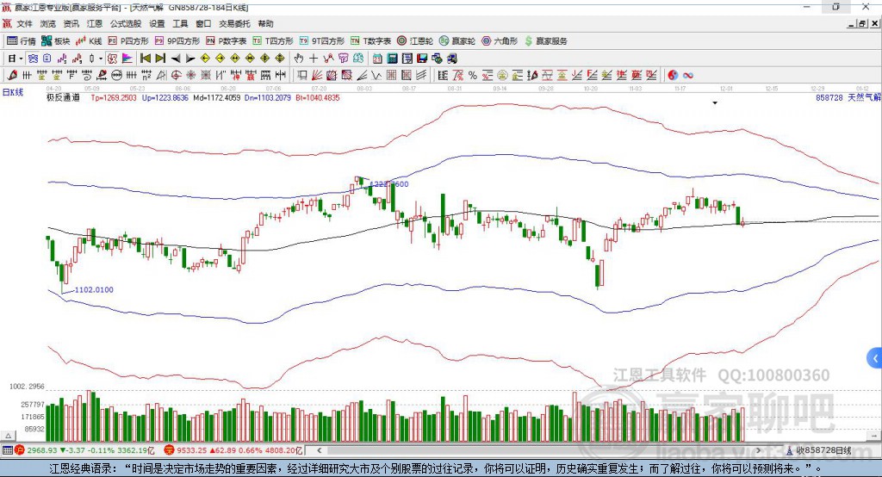Screen dimensions: 882x477
Task: Jump to first bar with skip-back arrow
Action: coord(145,59)
